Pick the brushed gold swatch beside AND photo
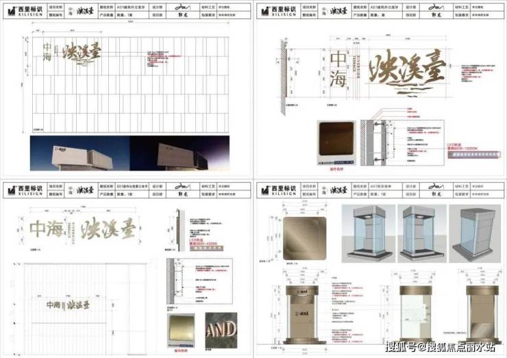This screenshot has height=358, width=507. [182, 327]
